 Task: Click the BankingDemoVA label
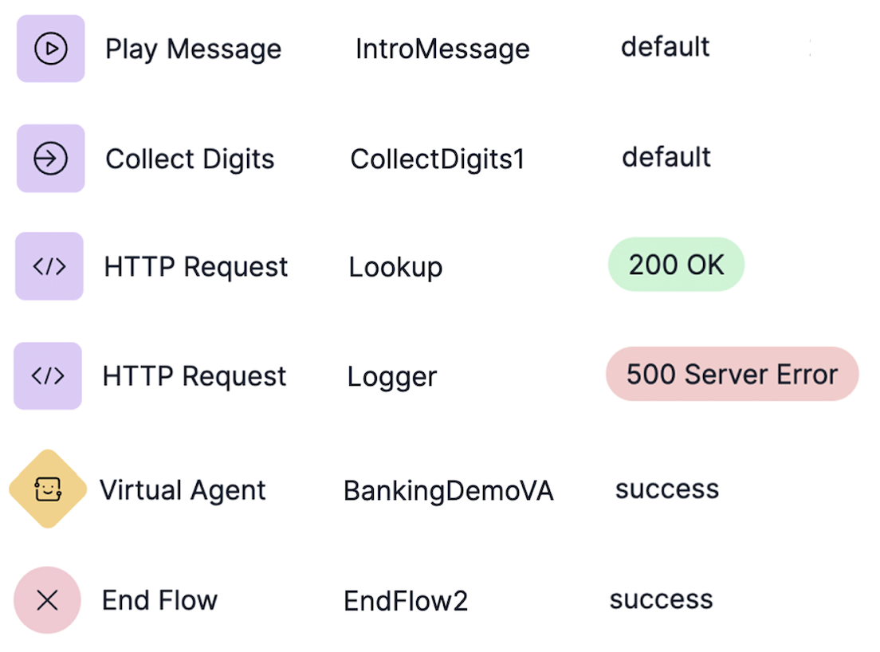(x=448, y=491)
